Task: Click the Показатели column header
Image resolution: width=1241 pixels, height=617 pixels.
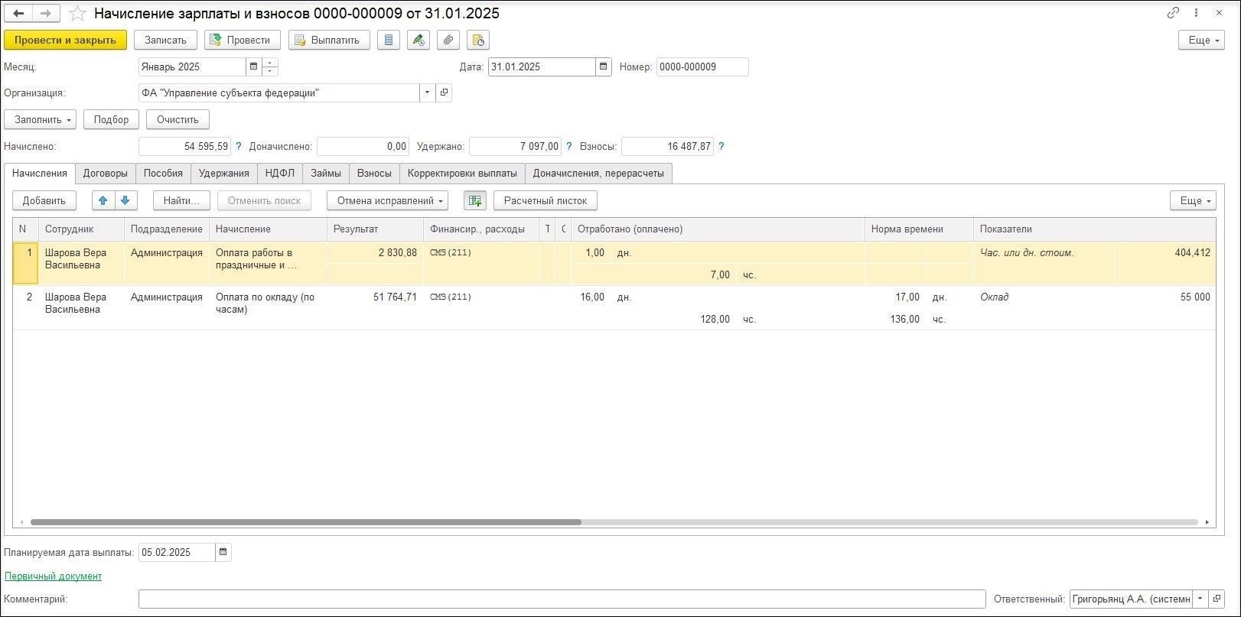Action: [1094, 229]
